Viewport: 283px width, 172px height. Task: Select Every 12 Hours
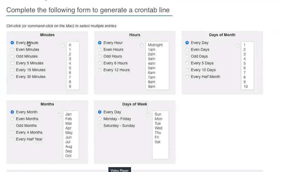coord(100,70)
